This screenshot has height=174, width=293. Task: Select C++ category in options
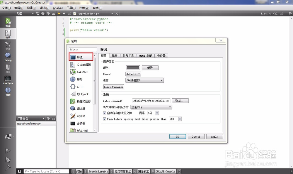[81, 87]
